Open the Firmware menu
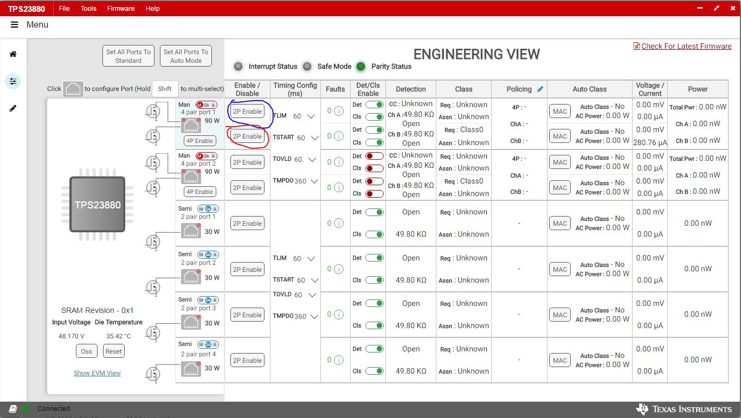 (121, 9)
